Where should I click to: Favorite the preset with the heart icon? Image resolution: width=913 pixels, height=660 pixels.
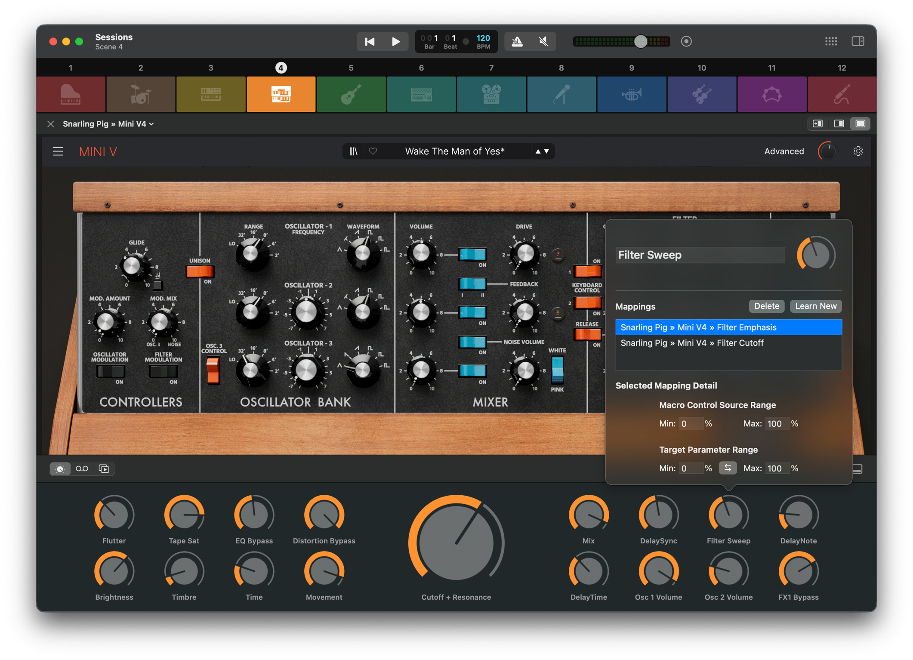coord(373,151)
